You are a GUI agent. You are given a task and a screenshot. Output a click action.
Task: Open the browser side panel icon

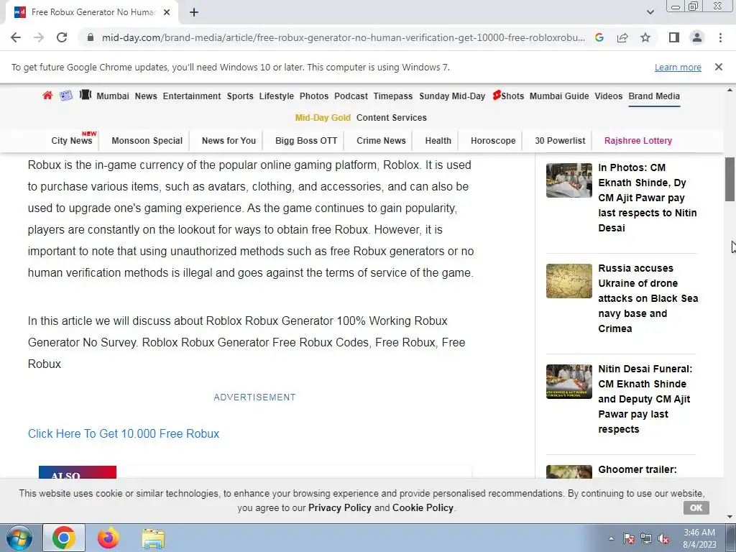pyautogui.click(x=674, y=37)
